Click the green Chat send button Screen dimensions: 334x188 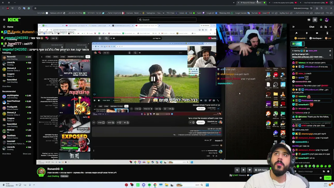pos(327,178)
